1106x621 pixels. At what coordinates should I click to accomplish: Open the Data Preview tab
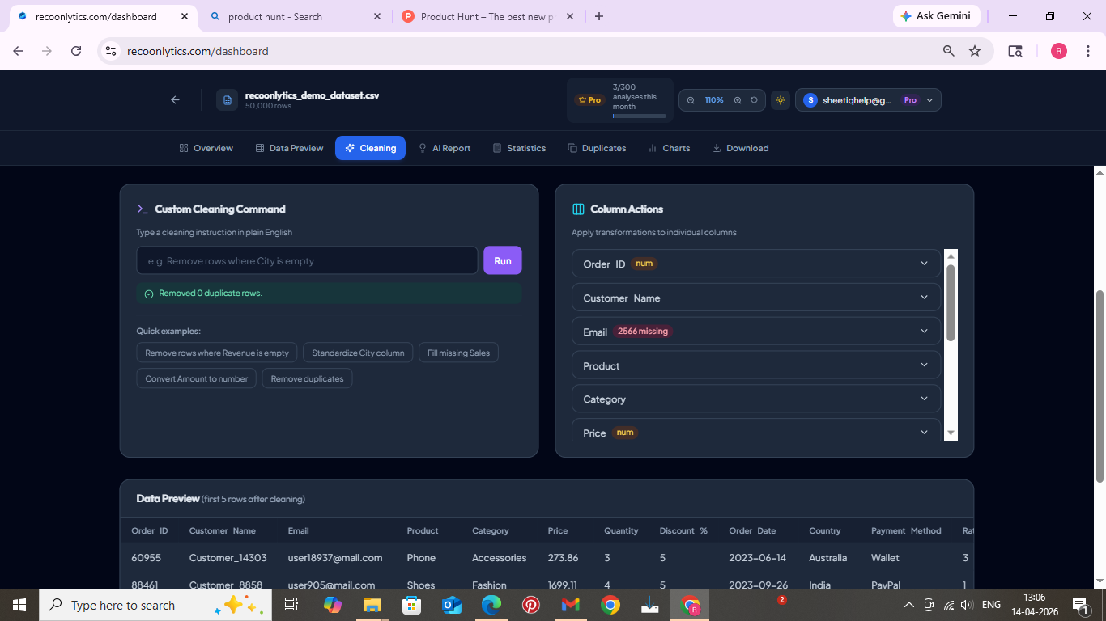click(289, 148)
